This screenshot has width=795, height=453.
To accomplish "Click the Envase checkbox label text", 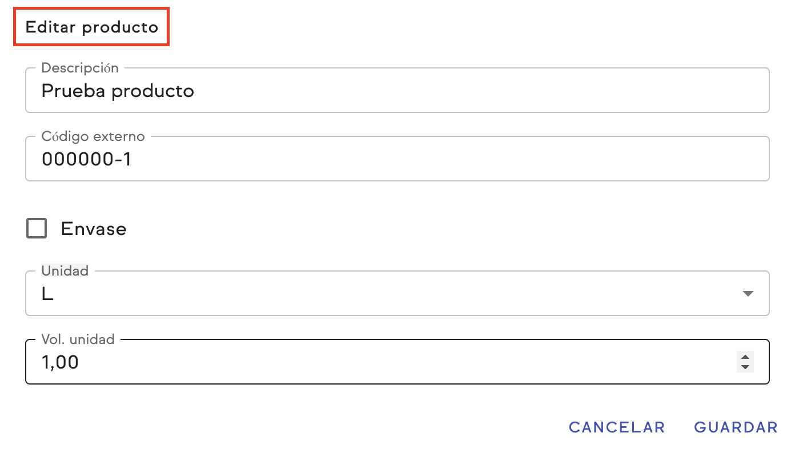I will [94, 229].
